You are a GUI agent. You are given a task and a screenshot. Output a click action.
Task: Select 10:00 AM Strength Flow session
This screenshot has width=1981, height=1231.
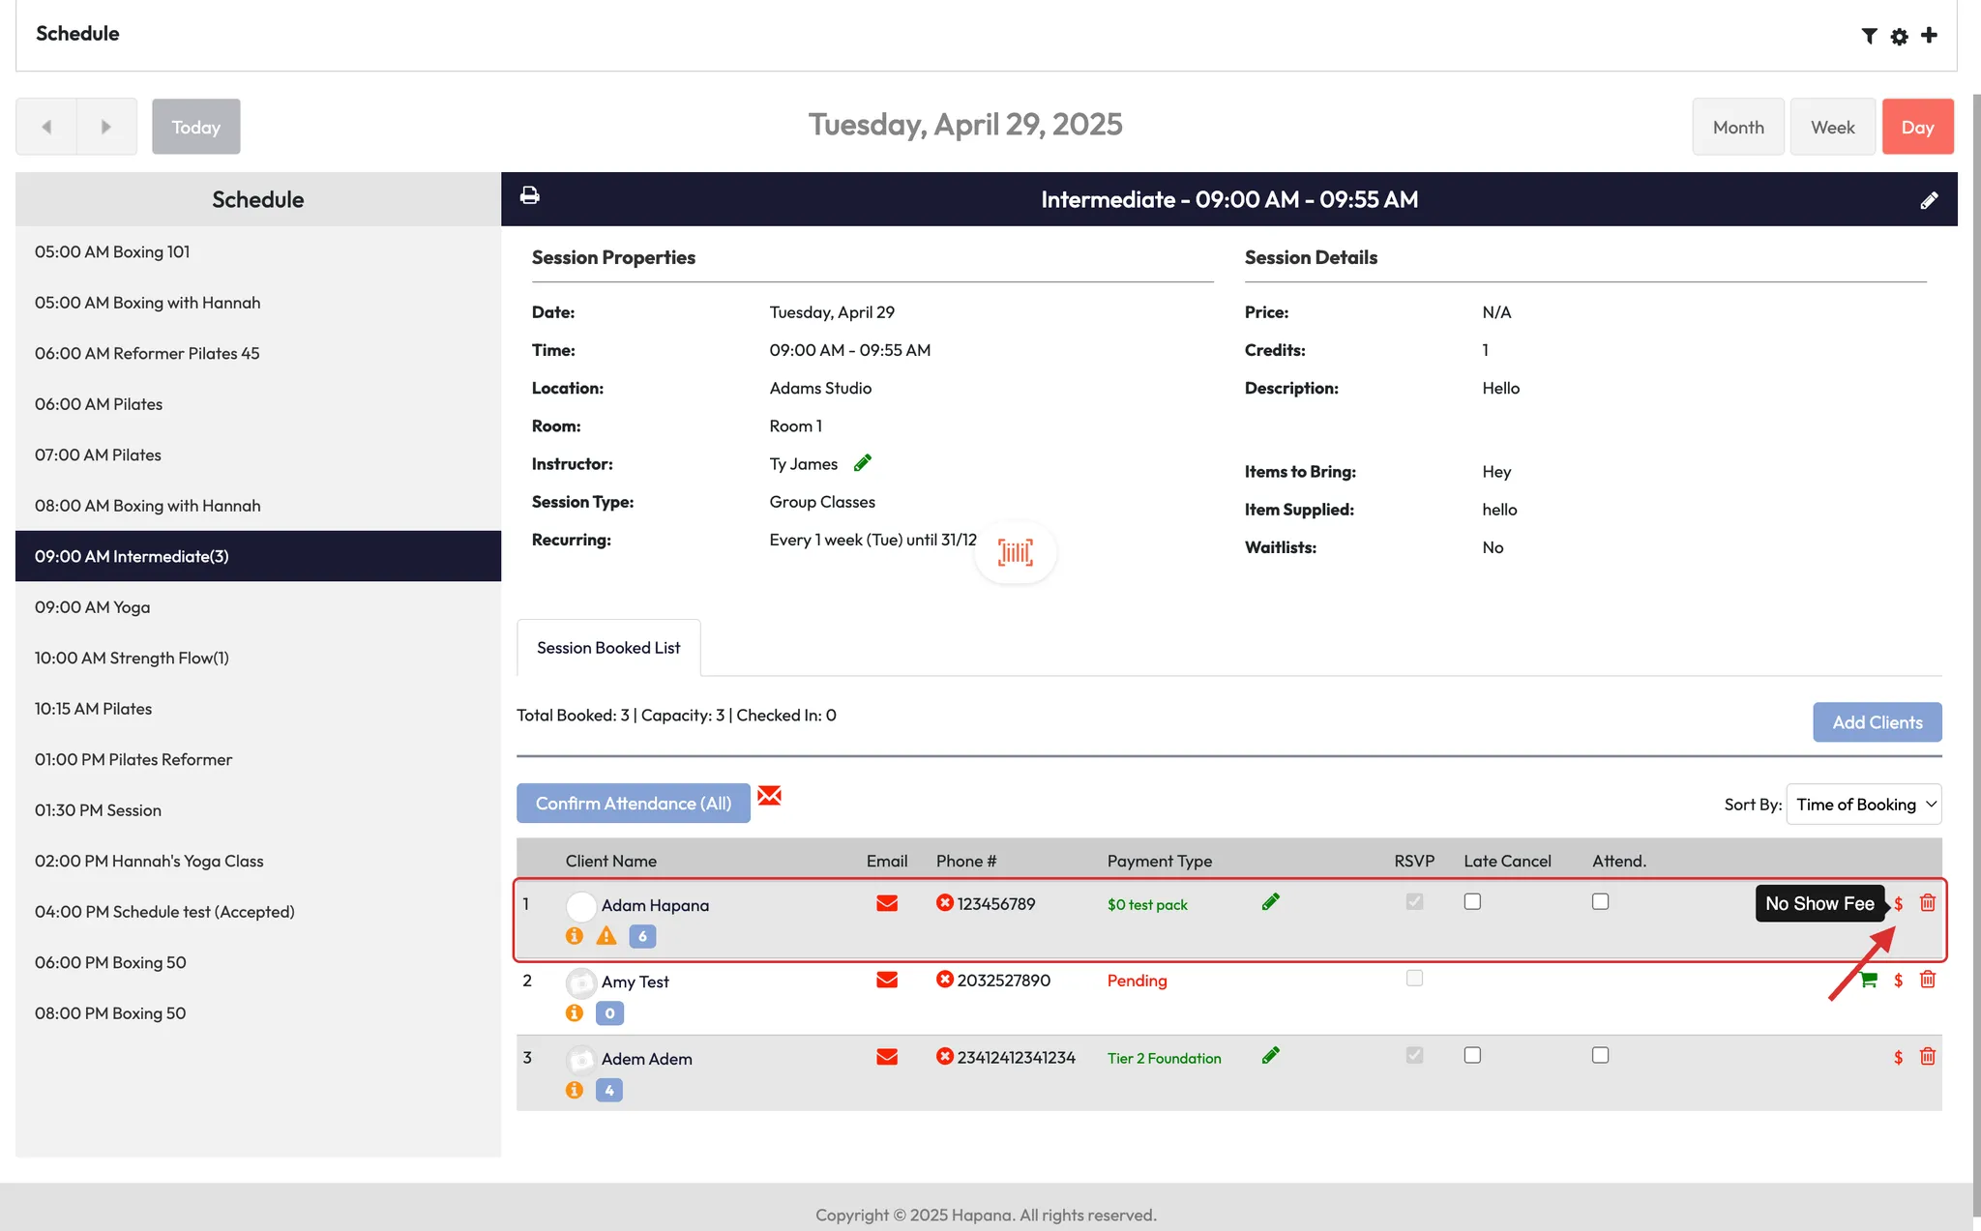pos(132,658)
